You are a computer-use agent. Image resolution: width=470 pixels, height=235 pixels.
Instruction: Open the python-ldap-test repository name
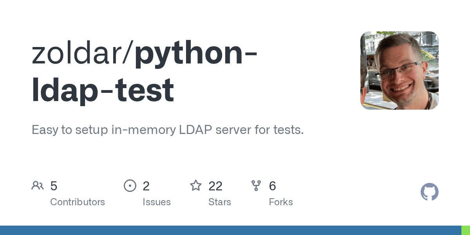point(145,73)
